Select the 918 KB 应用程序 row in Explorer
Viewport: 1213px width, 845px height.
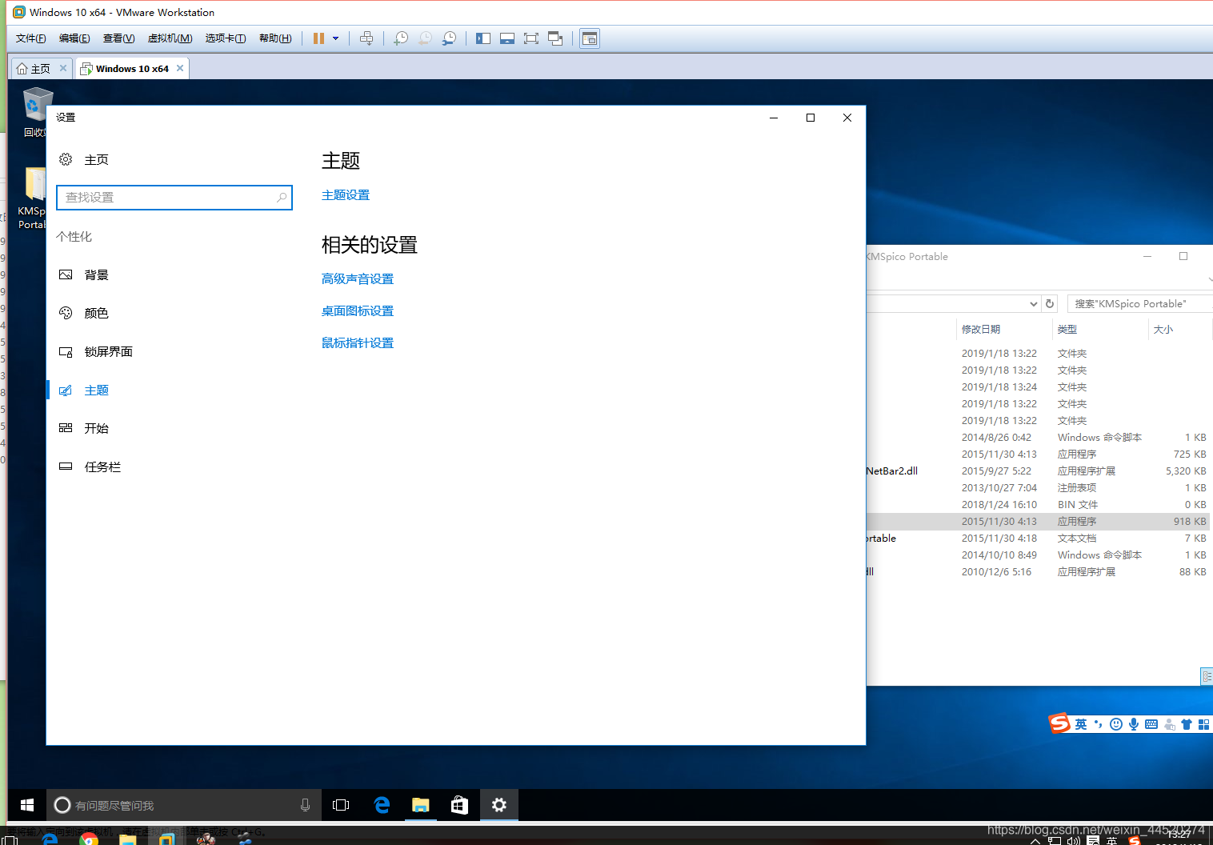[1038, 521]
